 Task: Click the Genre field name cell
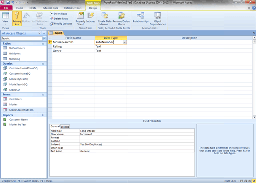coord(73,51)
